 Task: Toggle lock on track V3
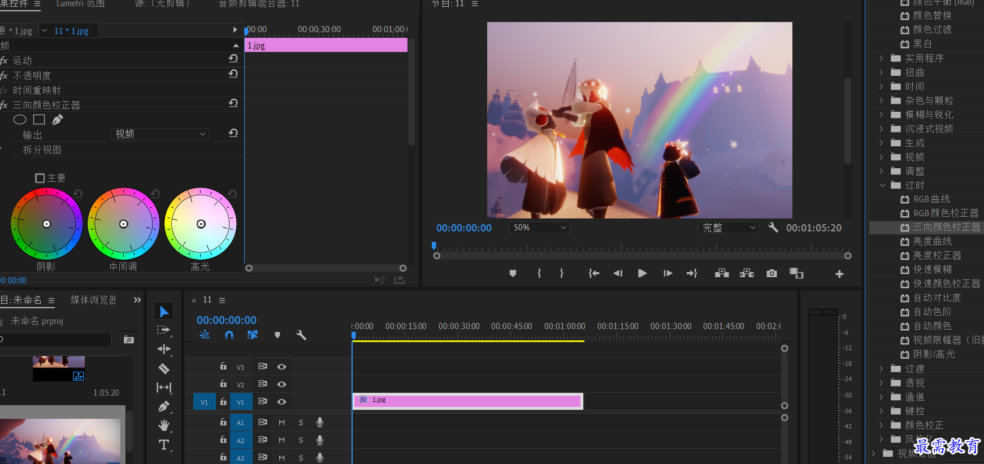click(x=223, y=366)
